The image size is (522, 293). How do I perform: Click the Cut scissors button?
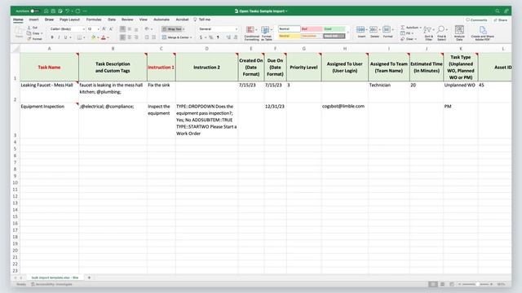[33, 28]
